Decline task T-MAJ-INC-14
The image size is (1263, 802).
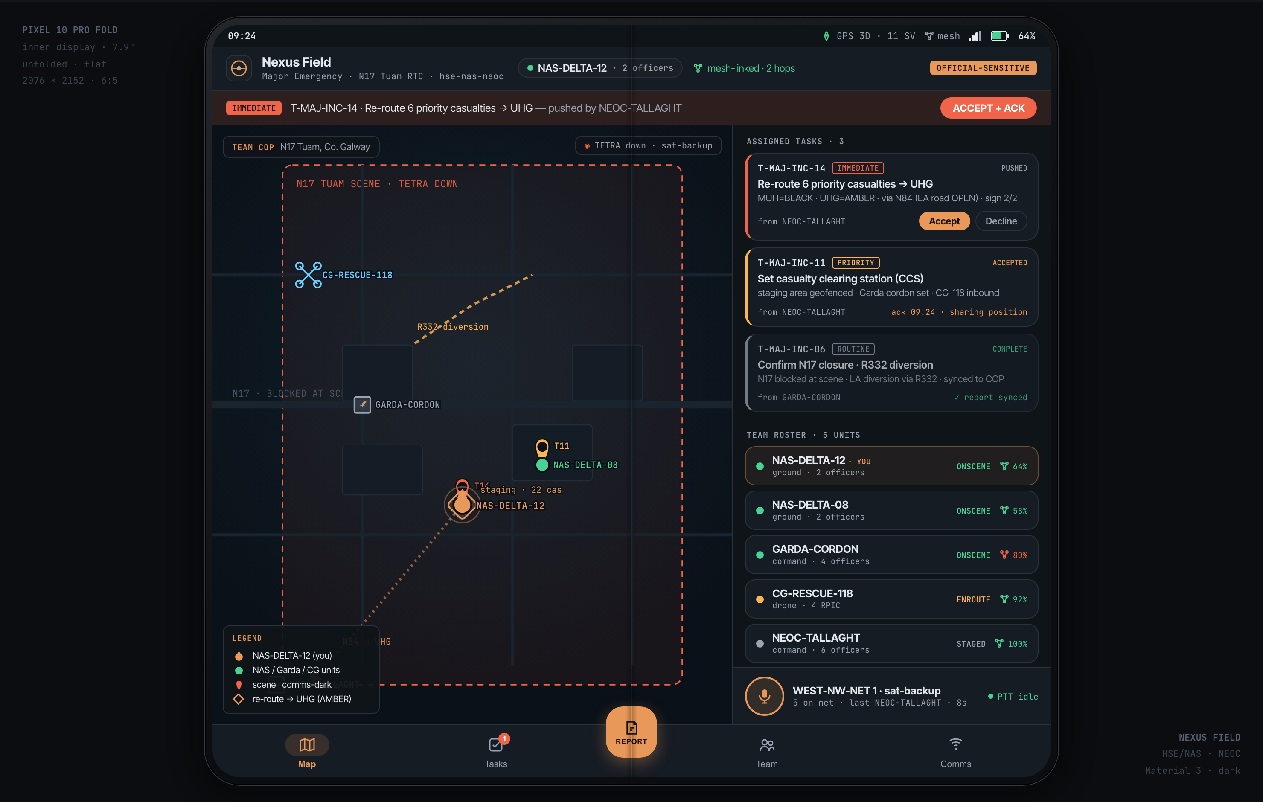pyautogui.click(x=1001, y=221)
